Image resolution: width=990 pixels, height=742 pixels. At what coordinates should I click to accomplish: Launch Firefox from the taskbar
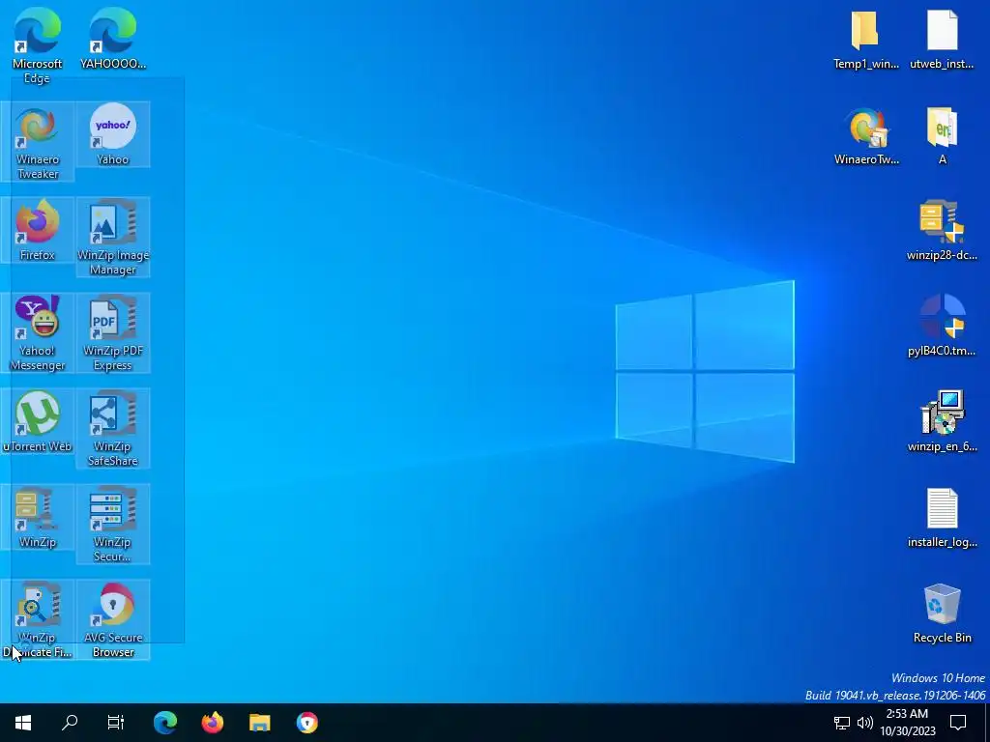tap(213, 723)
